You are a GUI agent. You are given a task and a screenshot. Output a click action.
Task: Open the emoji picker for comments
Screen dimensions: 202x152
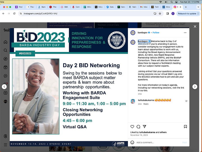point(132,142)
